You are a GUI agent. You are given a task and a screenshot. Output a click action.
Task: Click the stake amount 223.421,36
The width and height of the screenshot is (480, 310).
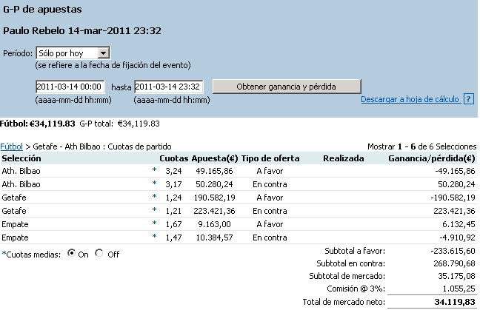click(214, 211)
